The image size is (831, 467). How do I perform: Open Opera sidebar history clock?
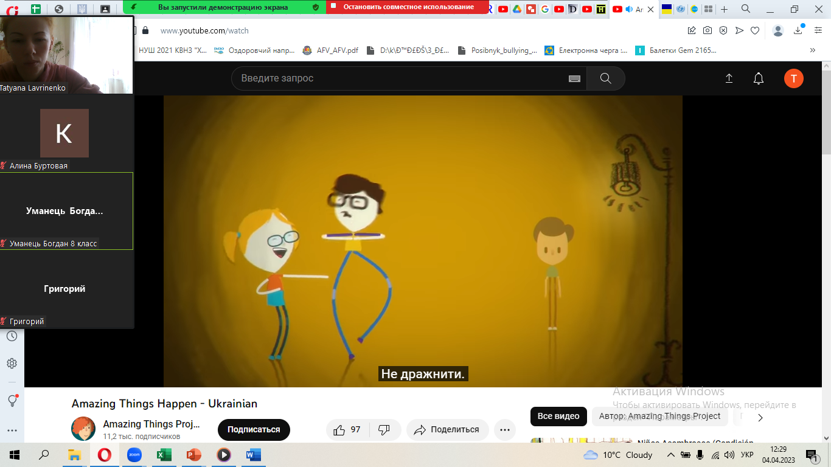(12, 336)
